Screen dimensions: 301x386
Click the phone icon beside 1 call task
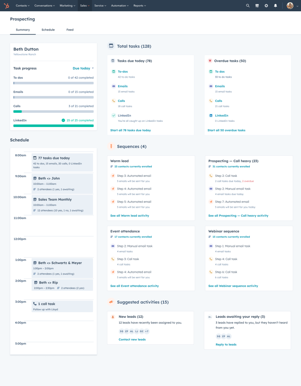(35, 304)
